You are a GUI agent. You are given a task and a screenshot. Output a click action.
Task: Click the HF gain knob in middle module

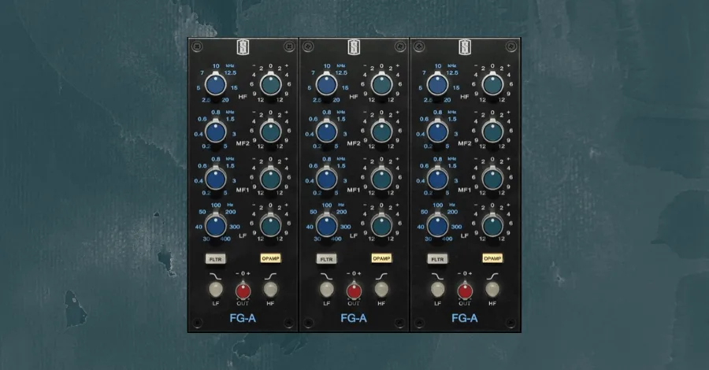click(x=381, y=84)
